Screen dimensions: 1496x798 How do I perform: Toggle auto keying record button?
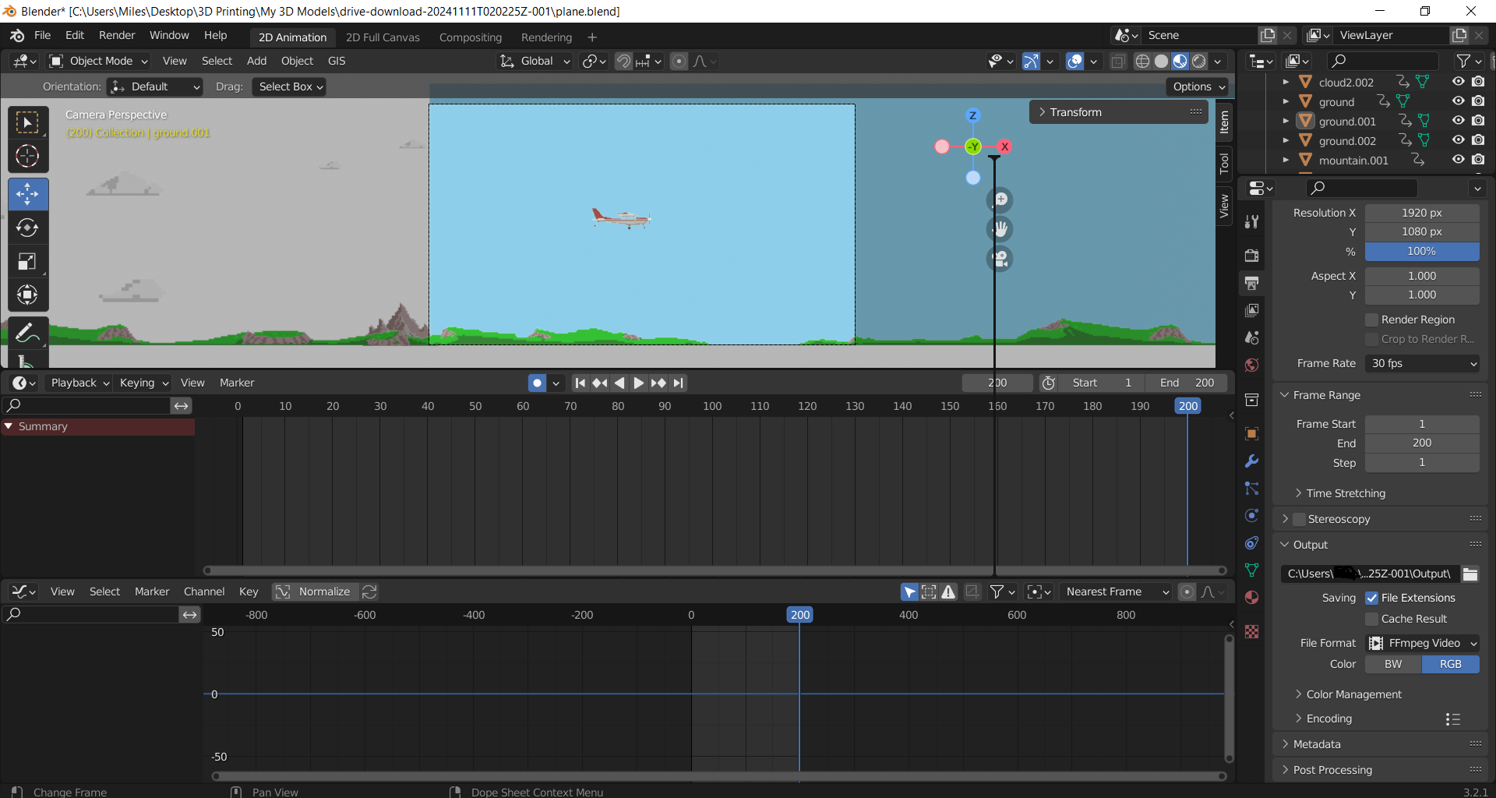[537, 383]
